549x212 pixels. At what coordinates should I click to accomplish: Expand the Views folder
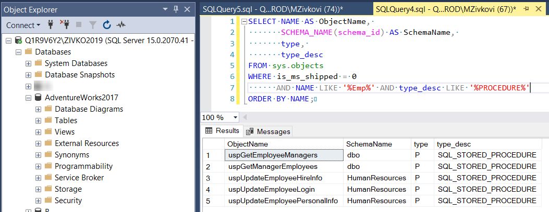(39, 132)
